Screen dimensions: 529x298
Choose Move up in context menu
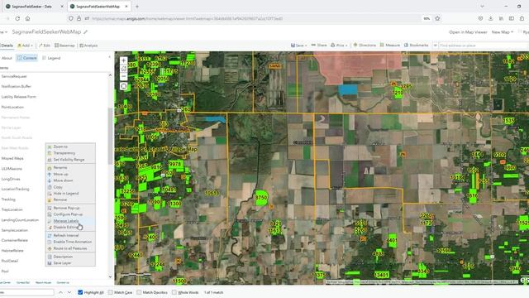[x=60, y=174]
